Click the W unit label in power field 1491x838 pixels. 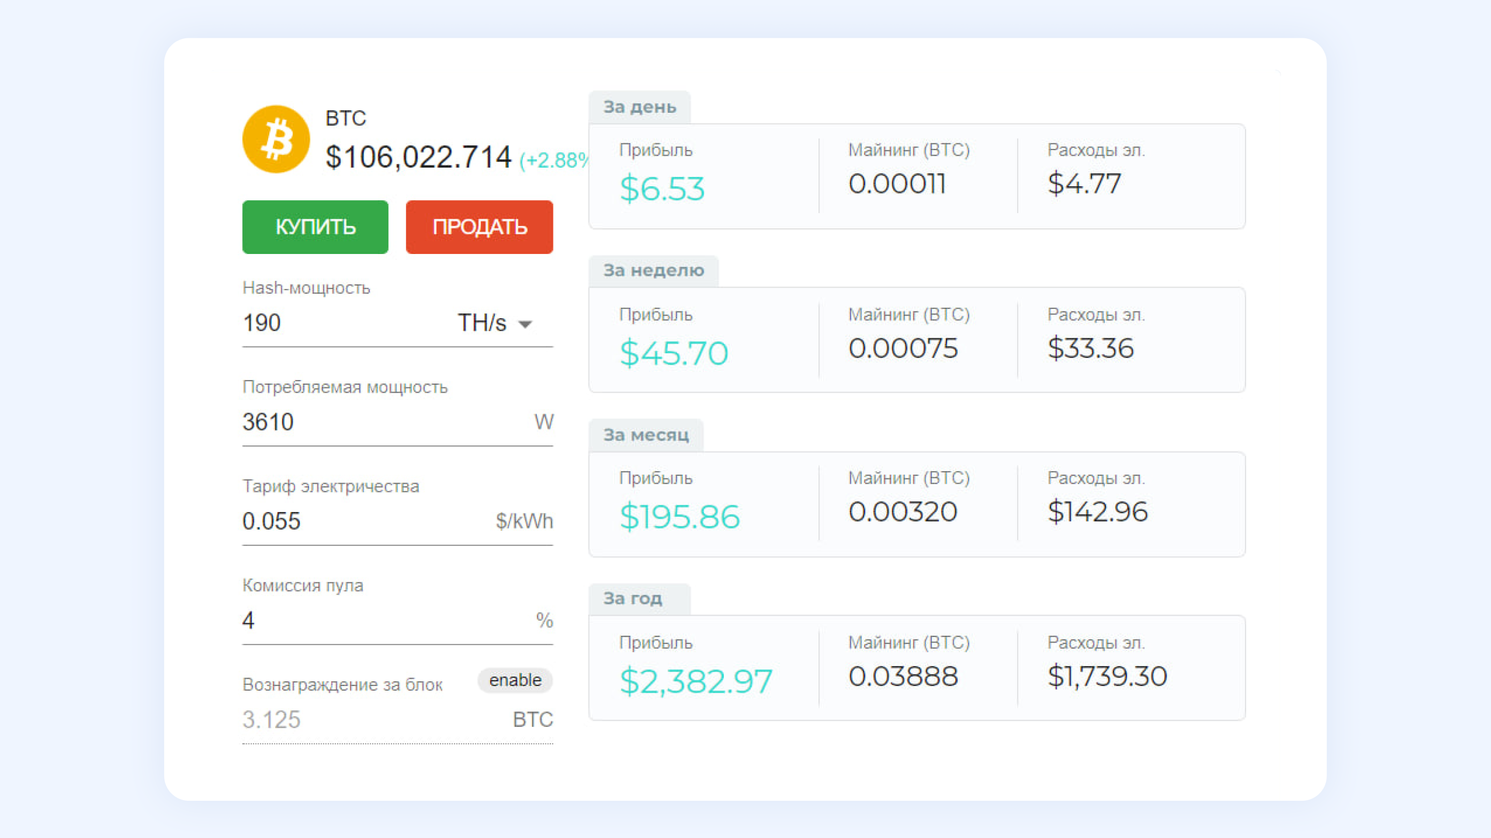tap(544, 422)
